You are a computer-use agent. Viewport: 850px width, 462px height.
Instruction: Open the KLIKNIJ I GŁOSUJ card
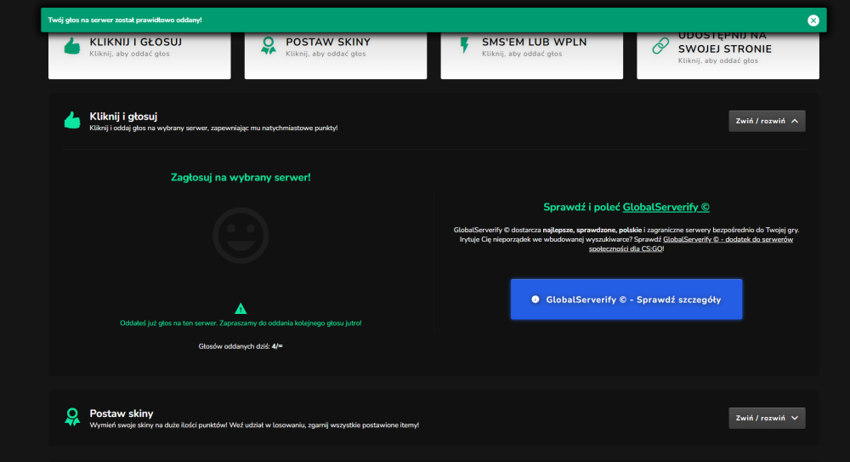(x=139, y=54)
